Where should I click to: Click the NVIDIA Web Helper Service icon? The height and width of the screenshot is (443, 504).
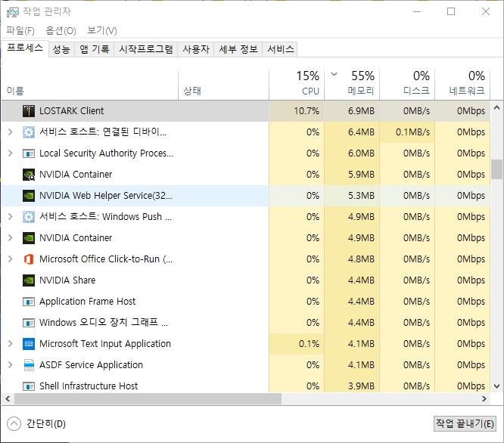click(29, 196)
